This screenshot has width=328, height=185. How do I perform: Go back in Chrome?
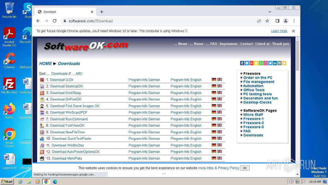[x=38, y=21]
